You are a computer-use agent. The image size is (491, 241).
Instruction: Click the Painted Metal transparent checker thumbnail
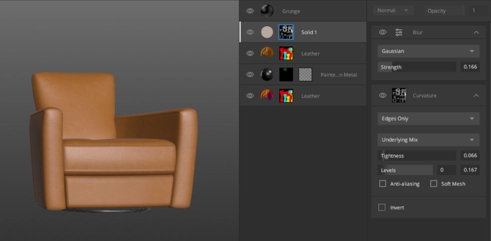click(x=305, y=75)
